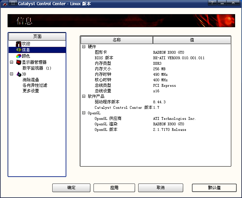
Task: Open the 颜色 page
Action: pos(26,56)
